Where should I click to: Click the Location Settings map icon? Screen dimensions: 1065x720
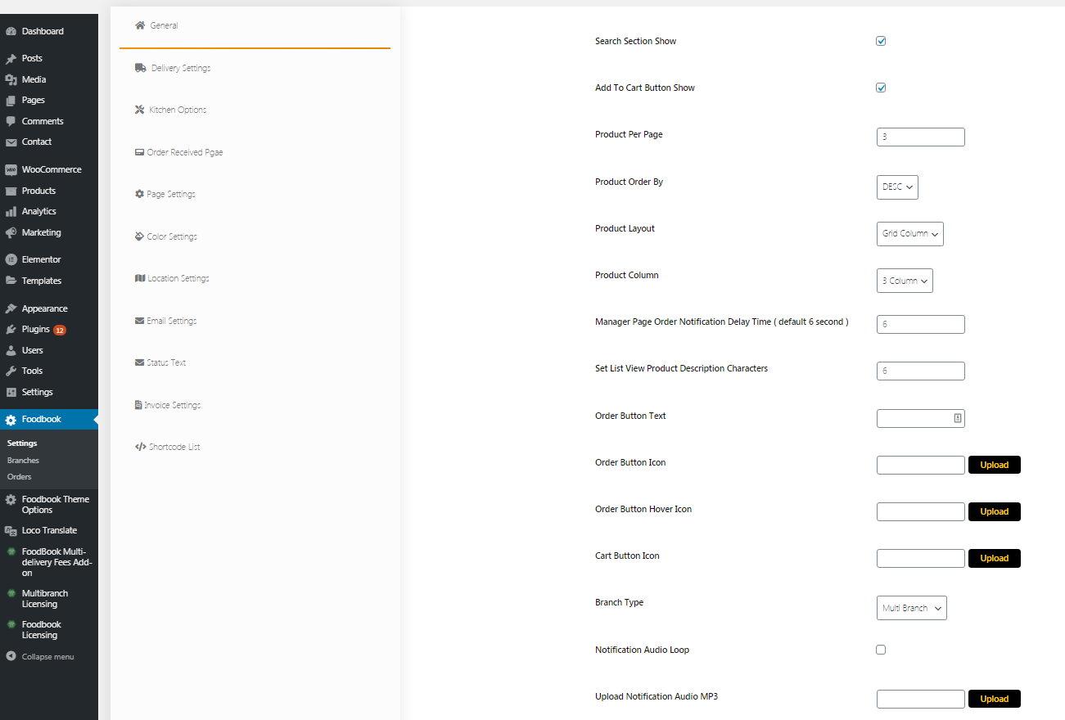coord(139,278)
